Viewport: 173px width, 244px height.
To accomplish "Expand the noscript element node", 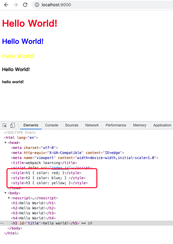I will (x=9, y=198).
